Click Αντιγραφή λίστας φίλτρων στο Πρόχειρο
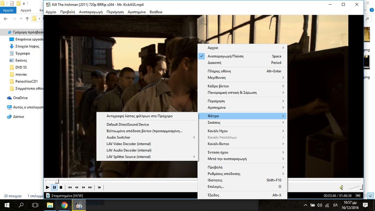This screenshot has width=375, height=211. click(139, 116)
